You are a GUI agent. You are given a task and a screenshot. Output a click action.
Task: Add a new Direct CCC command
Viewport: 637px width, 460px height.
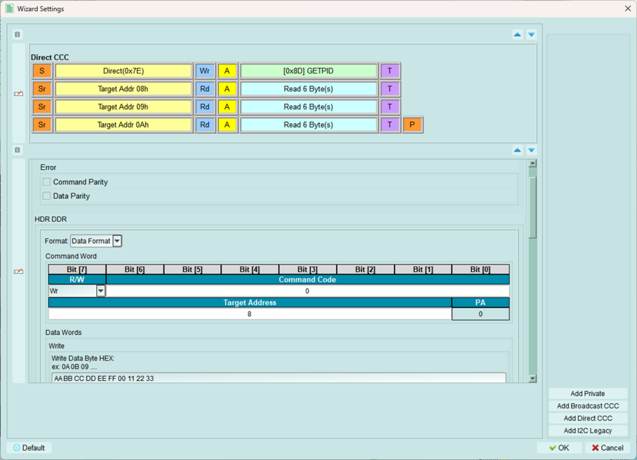click(587, 418)
